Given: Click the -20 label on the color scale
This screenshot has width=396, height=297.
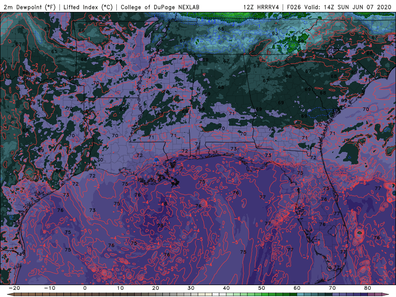Looking at the screenshot, I should 14,288.
